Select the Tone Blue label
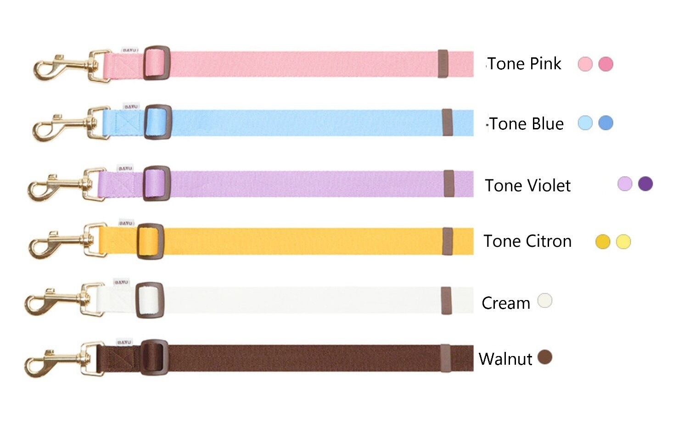The width and height of the screenshot is (695, 423). [526, 124]
